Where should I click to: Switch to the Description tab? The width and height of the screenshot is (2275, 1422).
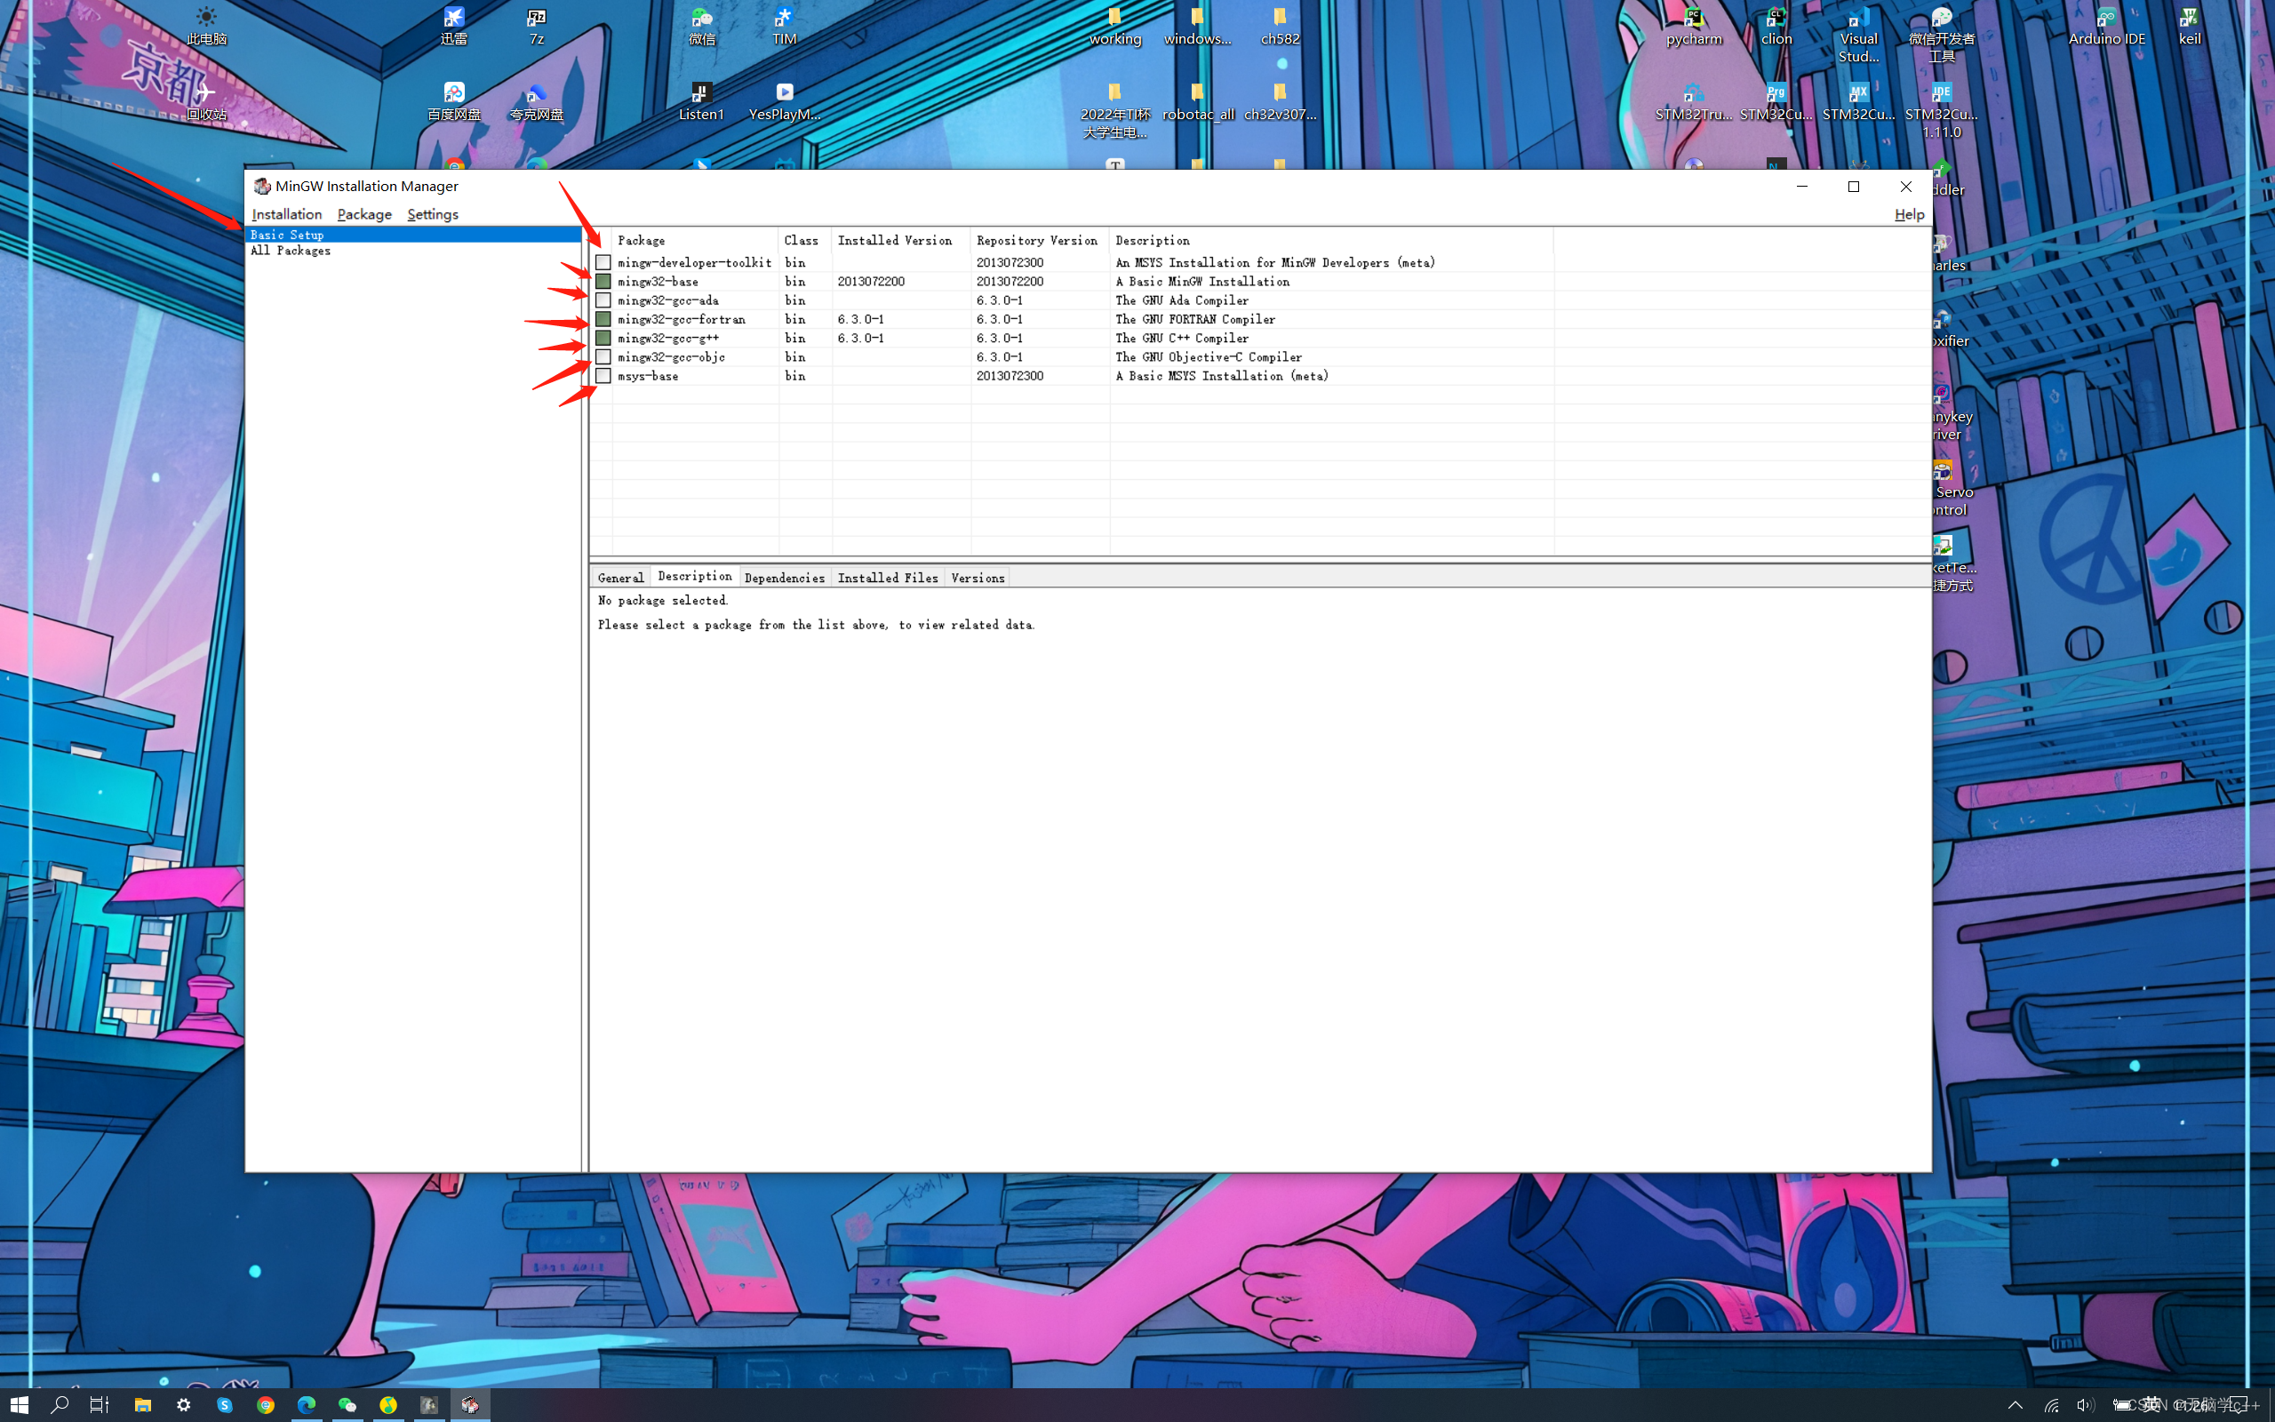pos(695,576)
